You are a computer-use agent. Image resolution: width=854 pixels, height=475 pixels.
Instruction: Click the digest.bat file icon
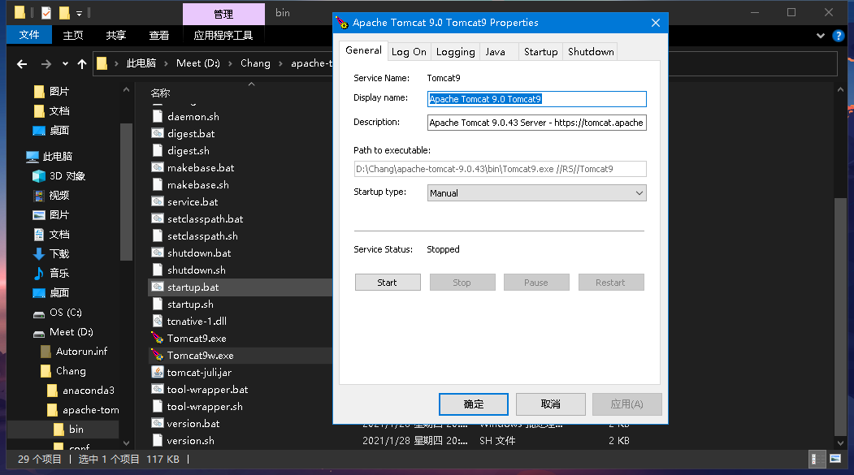[158, 133]
